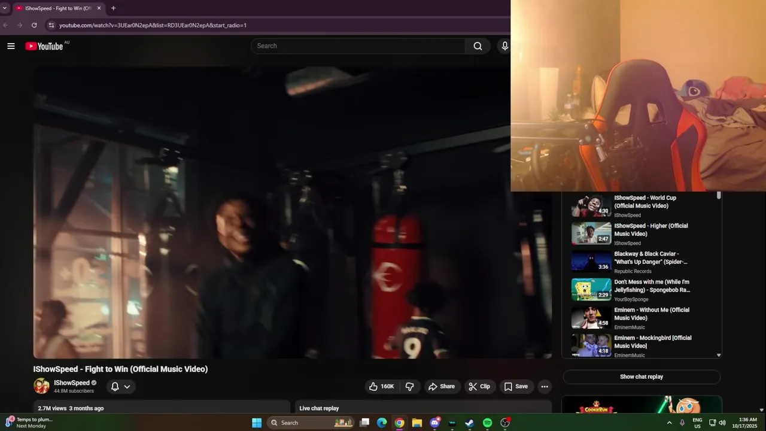
Task: Click the video title Fight to Win
Action: [120, 369]
